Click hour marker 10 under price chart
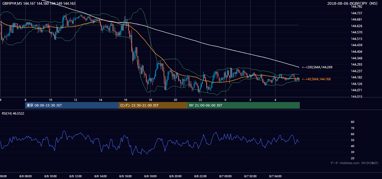The height and width of the screenshot is (179, 382). click(x=51, y=100)
